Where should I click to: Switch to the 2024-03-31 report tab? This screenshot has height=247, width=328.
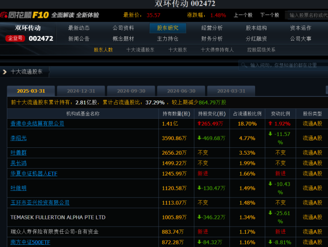point(231,91)
